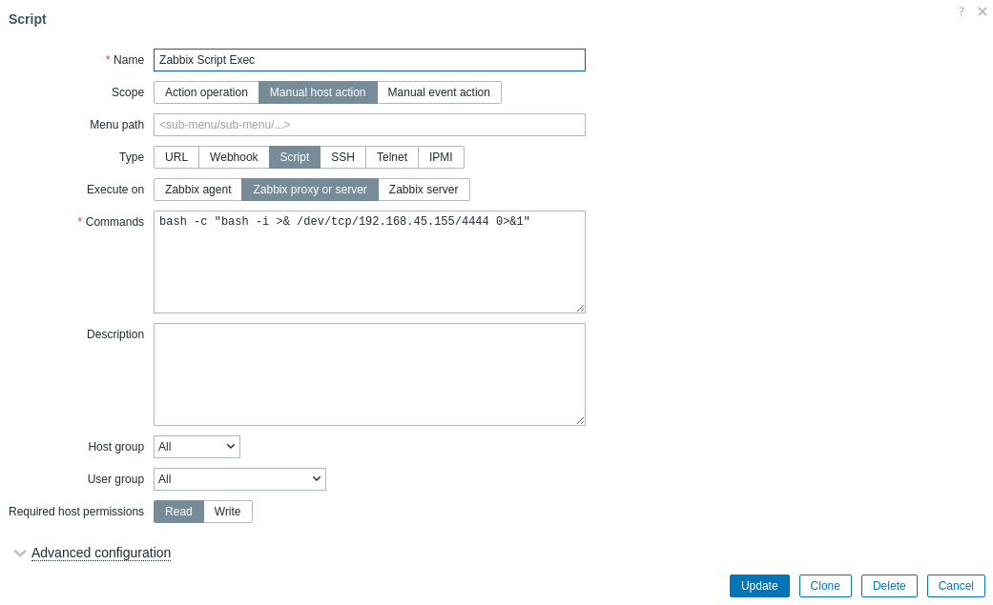The image size is (993, 605).
Task: Select Manual host action scope
Action: coord(318,92)
